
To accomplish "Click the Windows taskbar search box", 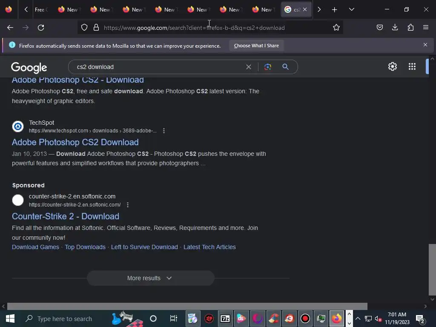I will pos(64,318).
